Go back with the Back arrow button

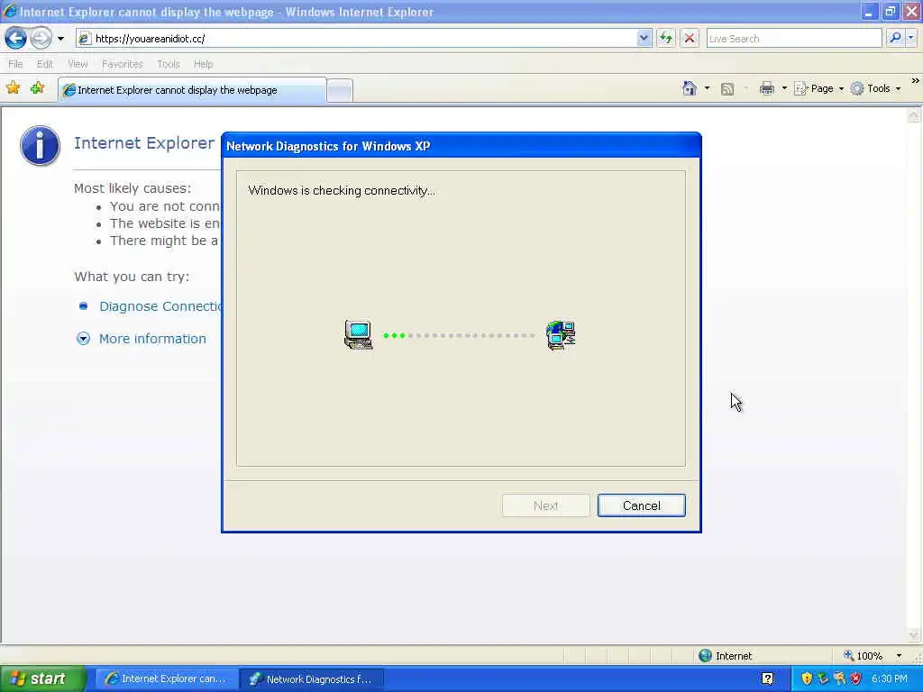(x=16, y=39)
